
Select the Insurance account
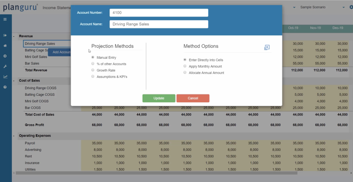[32, 163]
